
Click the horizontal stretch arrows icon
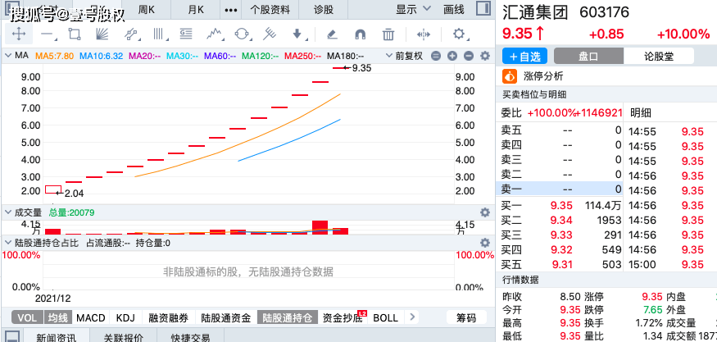point(424,34)
